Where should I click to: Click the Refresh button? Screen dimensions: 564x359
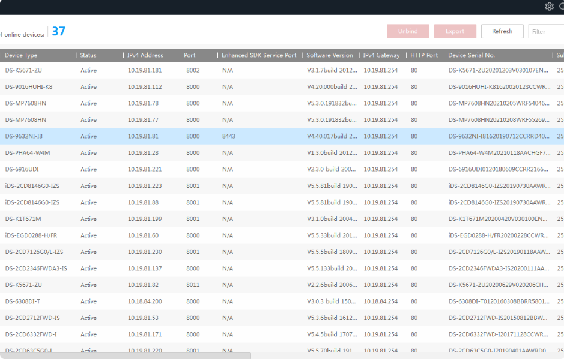pos(502,31)
